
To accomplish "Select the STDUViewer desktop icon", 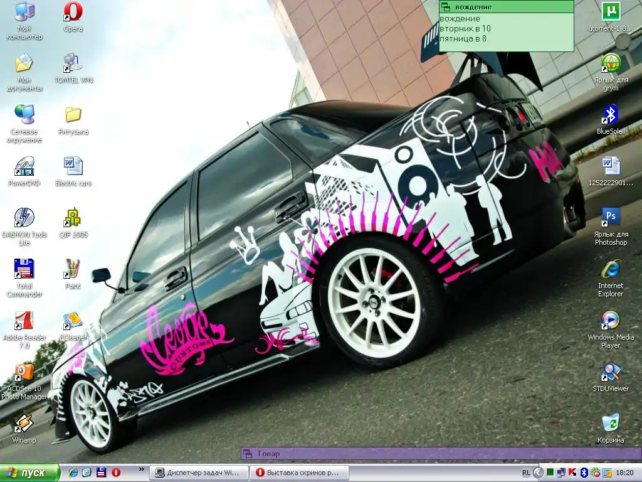I will pos(611,372).
